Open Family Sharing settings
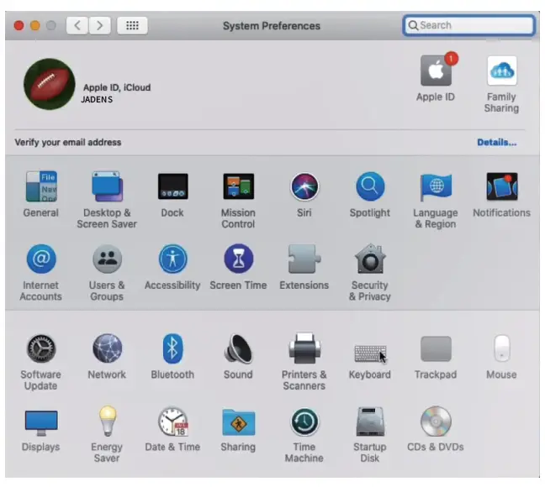 [x=501, y=71]
